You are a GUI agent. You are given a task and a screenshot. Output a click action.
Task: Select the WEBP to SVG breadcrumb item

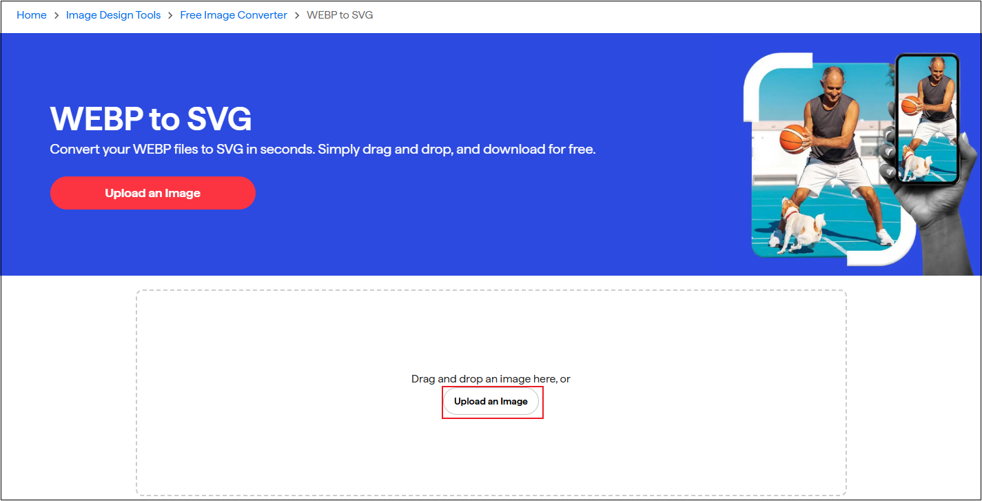pyautogui.click(x=339, y=14)
